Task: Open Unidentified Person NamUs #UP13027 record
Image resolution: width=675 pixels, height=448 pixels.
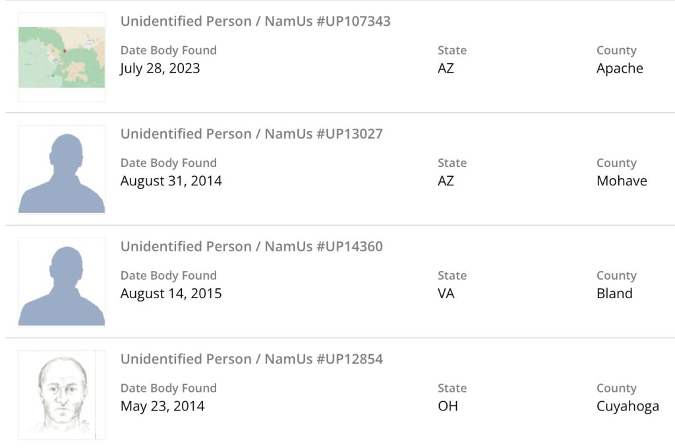Action: pyautogui.click(x=251, y=134)
